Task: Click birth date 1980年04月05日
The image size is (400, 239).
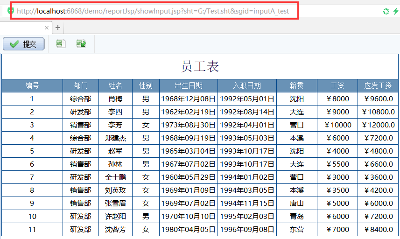Action: 189,229
